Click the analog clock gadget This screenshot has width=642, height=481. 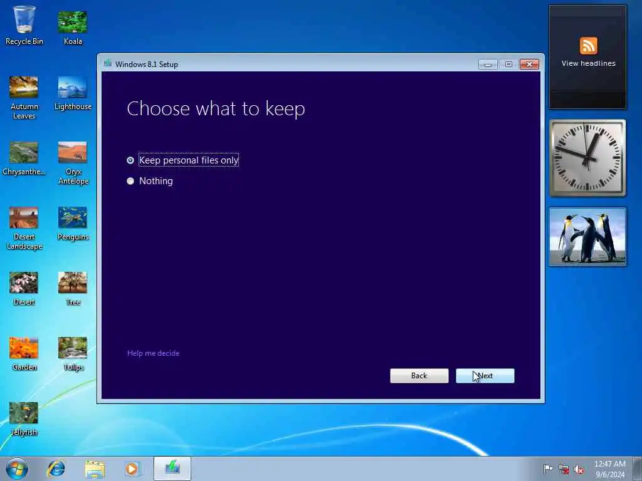587,158
